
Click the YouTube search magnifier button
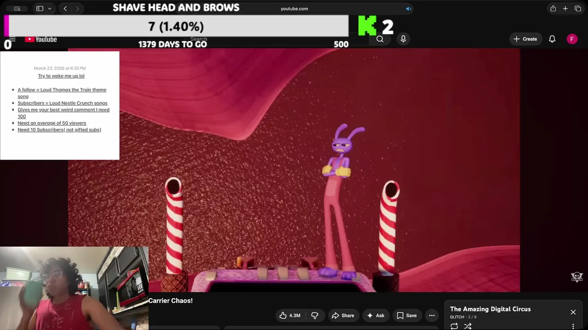[x=380, y=39]
